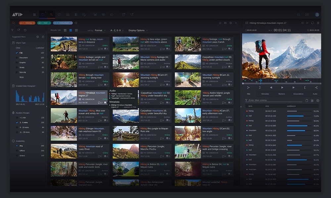Switch to the Hits tab
Viewport: 331px width, 198px height.
point(249,94)
